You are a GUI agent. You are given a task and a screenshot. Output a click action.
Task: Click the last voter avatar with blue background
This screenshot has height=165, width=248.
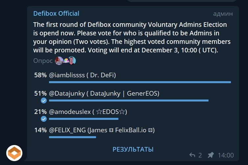pos(72,61)
